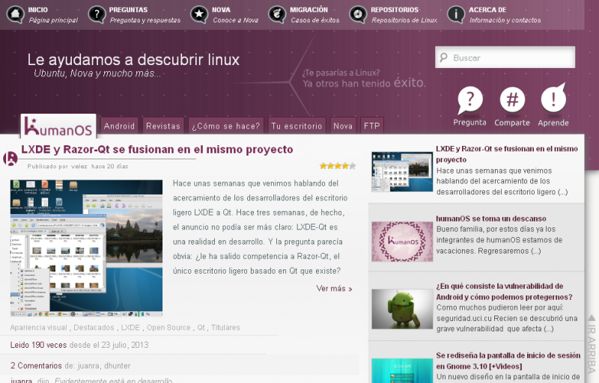Click Leido 190 veces text
Viewport: 599px width, 383px height.
(39, 345)
